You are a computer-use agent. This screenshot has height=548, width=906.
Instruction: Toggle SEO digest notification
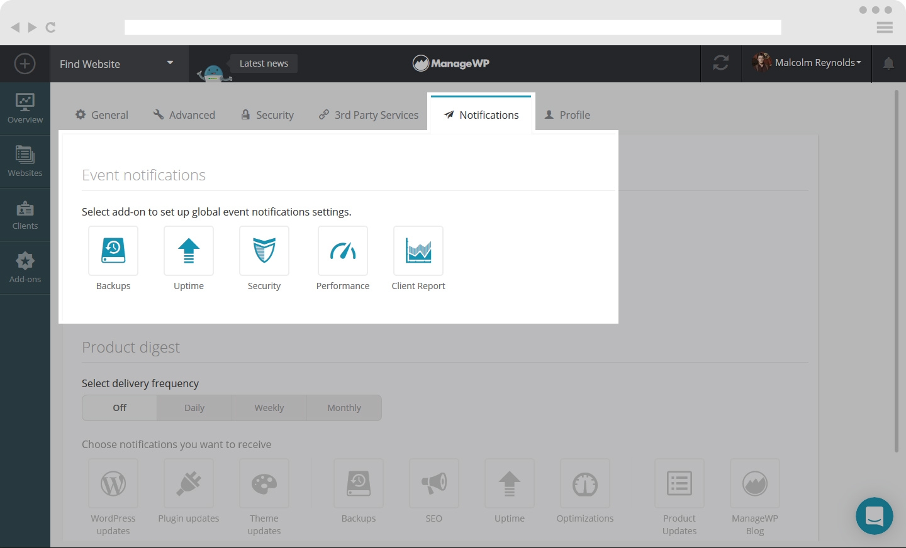(x=434, y=483)
